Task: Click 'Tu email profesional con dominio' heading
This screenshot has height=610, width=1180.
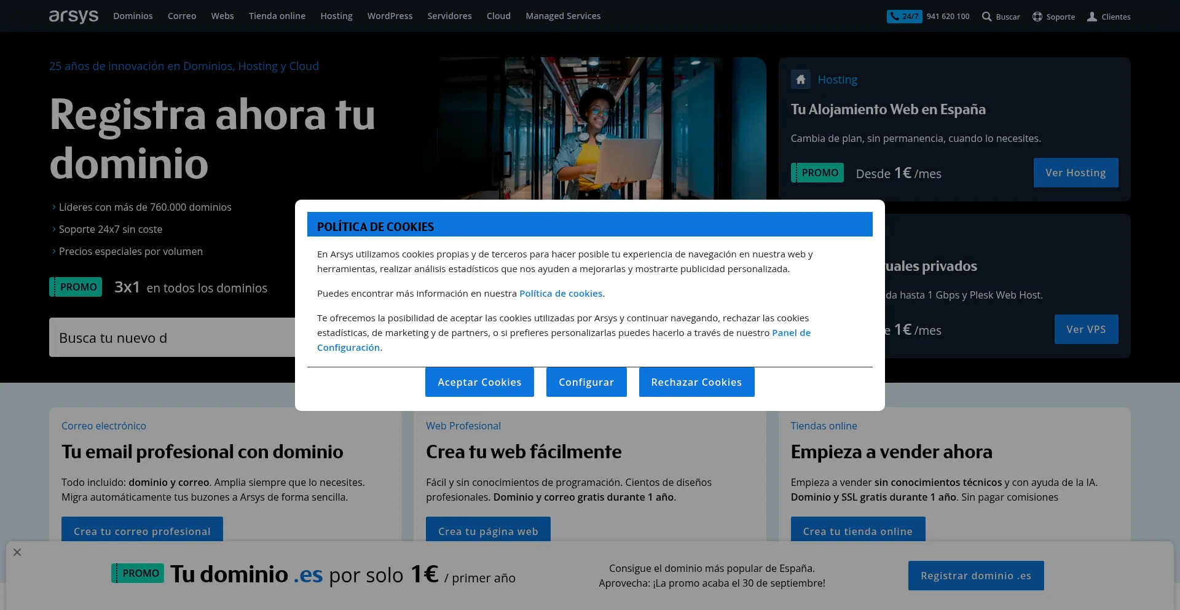Action: pos(202,452)
